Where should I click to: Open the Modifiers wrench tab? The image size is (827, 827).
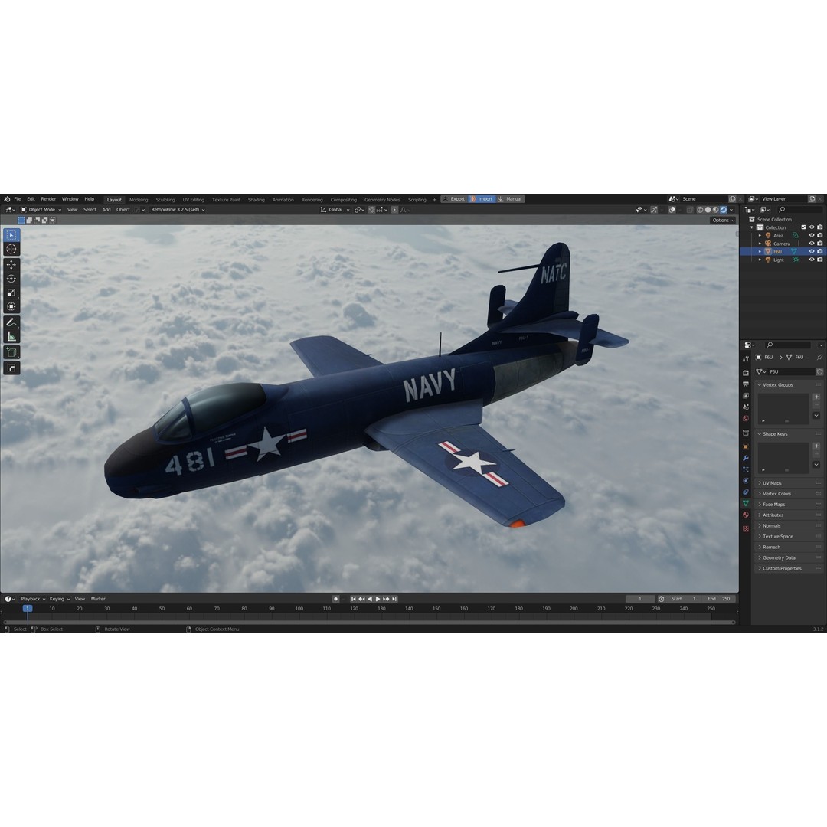[746, 458]
